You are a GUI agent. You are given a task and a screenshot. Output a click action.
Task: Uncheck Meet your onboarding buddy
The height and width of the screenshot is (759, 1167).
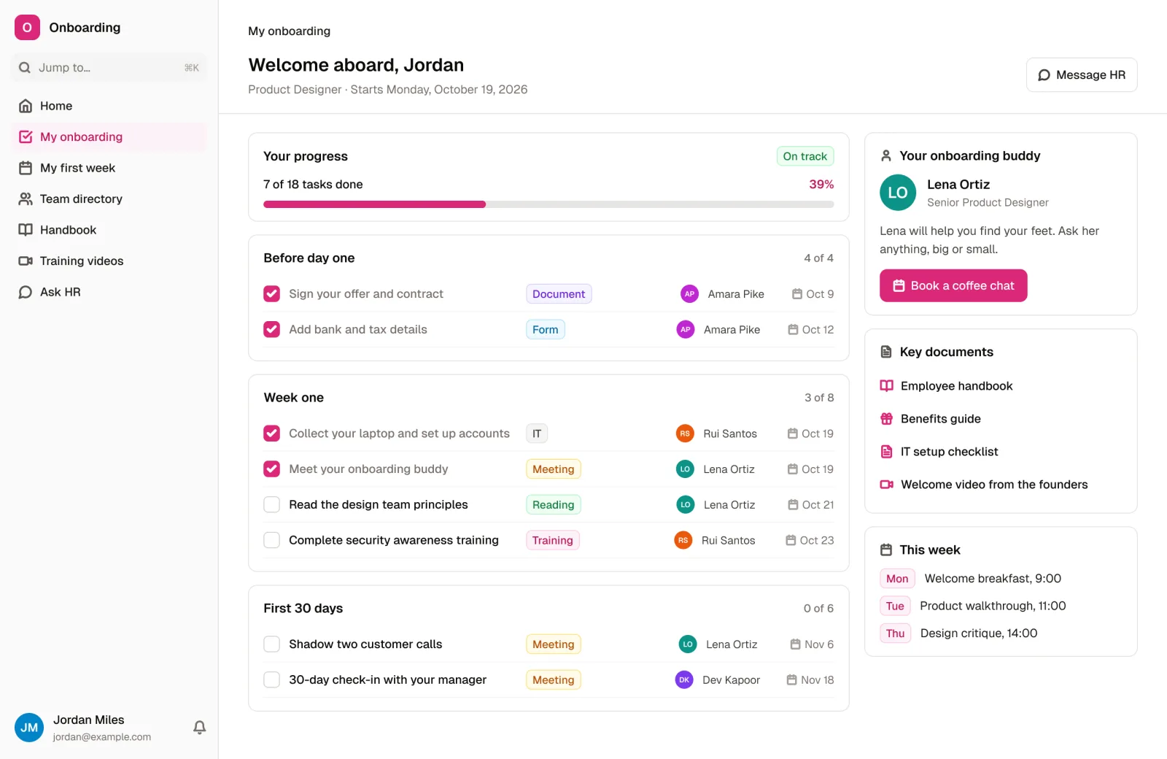click(271, 469)
